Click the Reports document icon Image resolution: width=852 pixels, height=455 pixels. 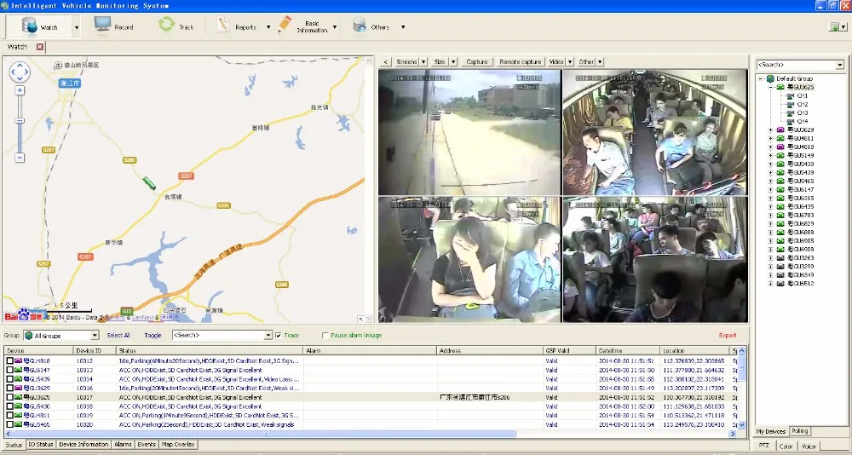coord(223,26)
